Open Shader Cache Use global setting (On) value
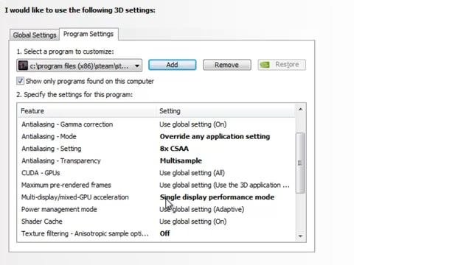The height and width of the screenshot is (265, 472). (x=193, y=222)
